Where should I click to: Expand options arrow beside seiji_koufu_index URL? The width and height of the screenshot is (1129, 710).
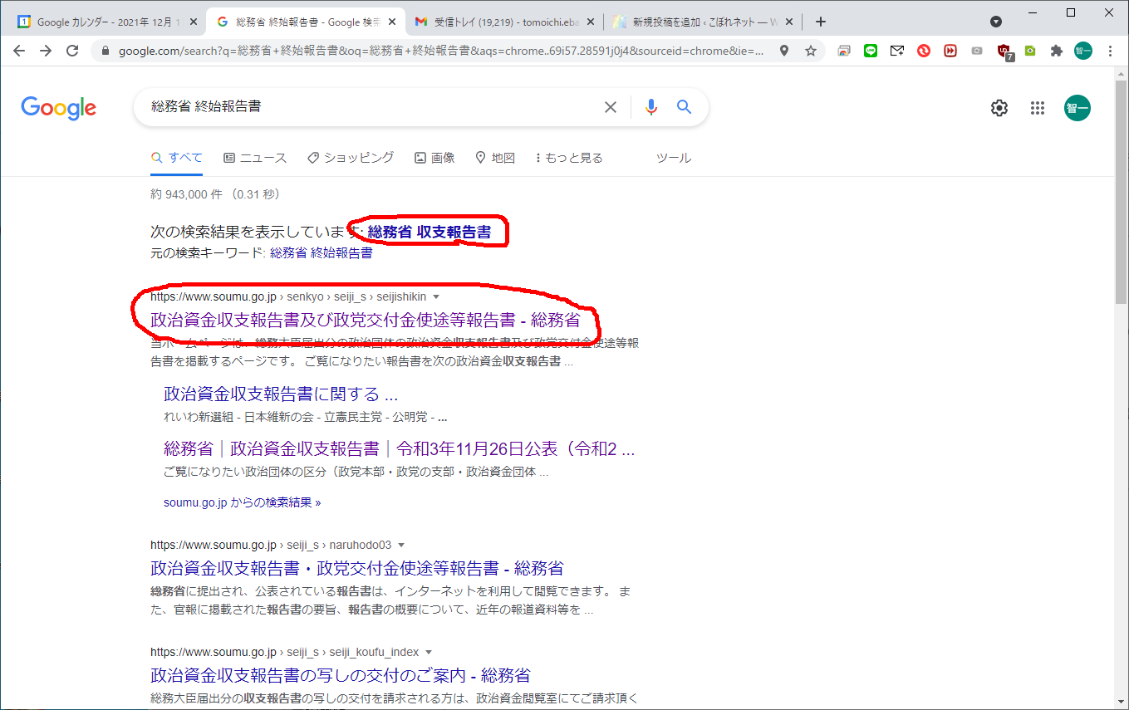(x=429, y=653)
